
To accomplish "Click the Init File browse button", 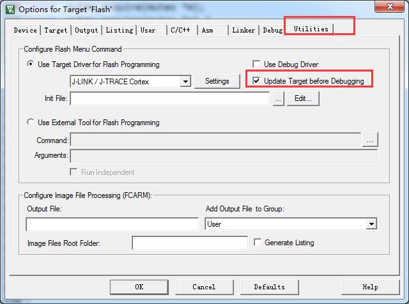I will (x=278, y=99).
